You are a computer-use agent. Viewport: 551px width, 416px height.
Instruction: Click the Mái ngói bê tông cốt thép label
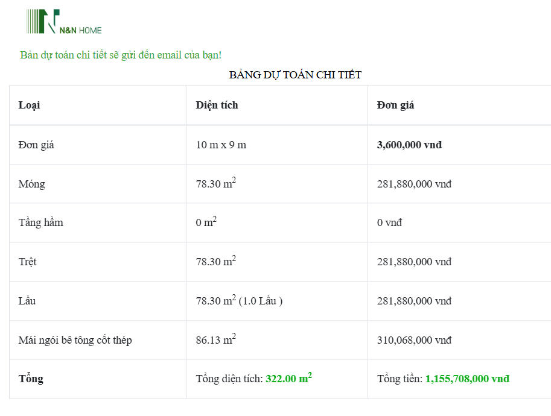(x=75, y=340)
